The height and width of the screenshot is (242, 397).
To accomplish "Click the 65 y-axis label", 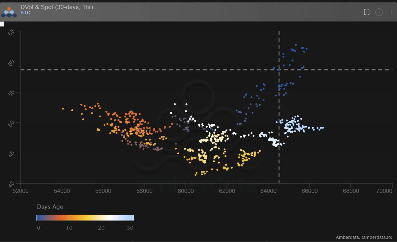I will 11,32.
